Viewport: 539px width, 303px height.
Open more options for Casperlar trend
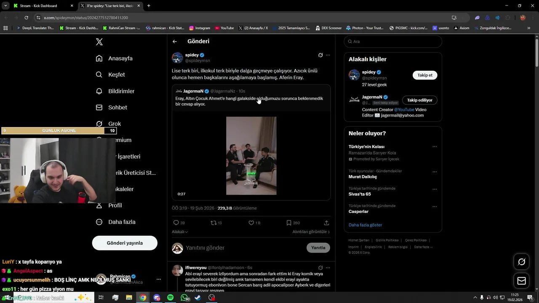[x=435, y=207]
